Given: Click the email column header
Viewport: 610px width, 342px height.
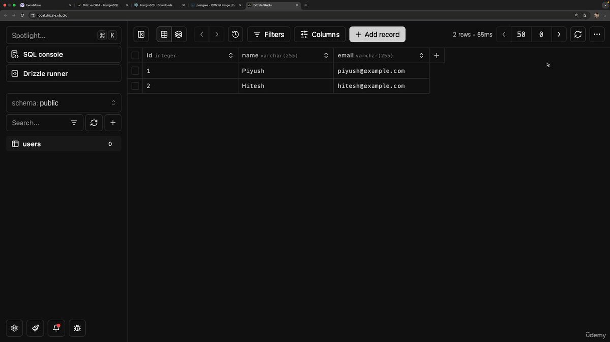Looking at the screenshot, I should coord(381,55).
